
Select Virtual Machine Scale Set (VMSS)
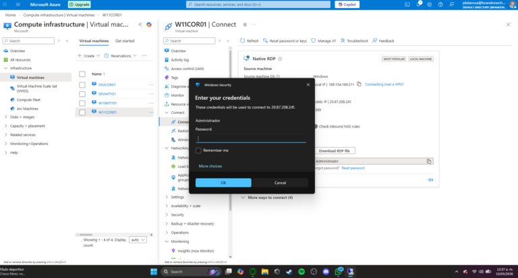click(36, 88)
